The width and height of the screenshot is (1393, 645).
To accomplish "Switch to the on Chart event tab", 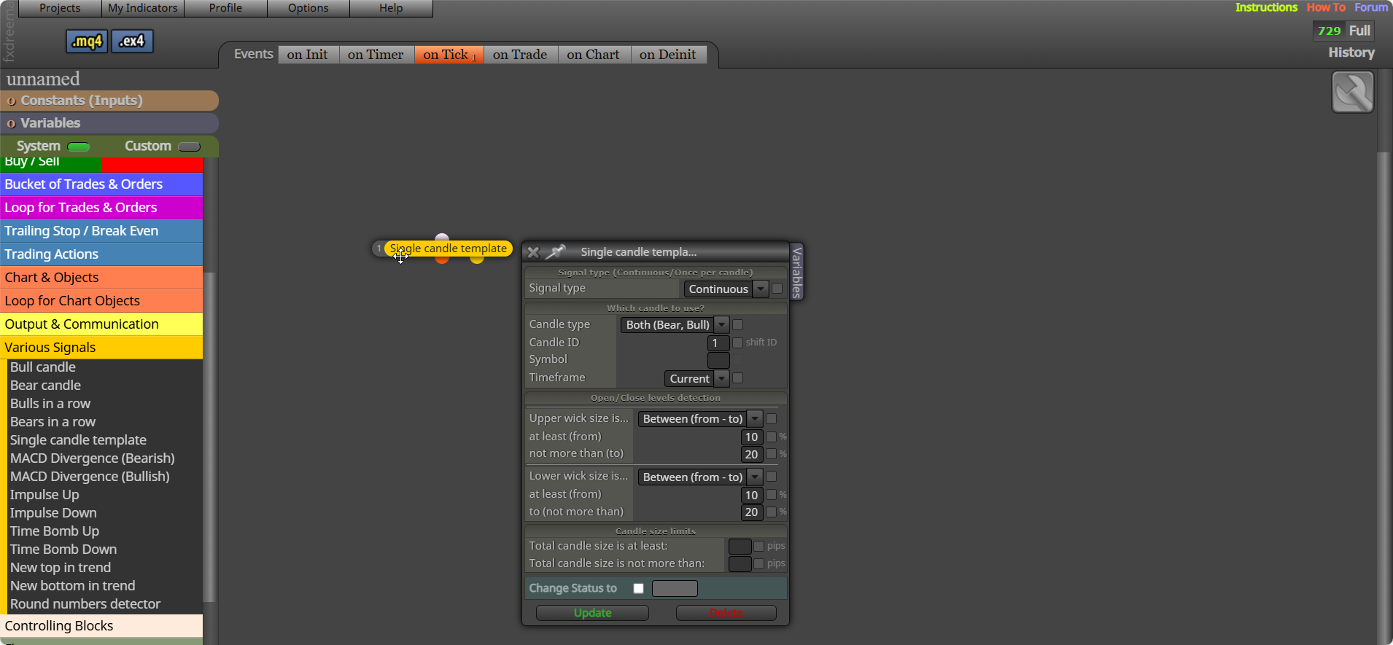I will [x=594, y=55].
